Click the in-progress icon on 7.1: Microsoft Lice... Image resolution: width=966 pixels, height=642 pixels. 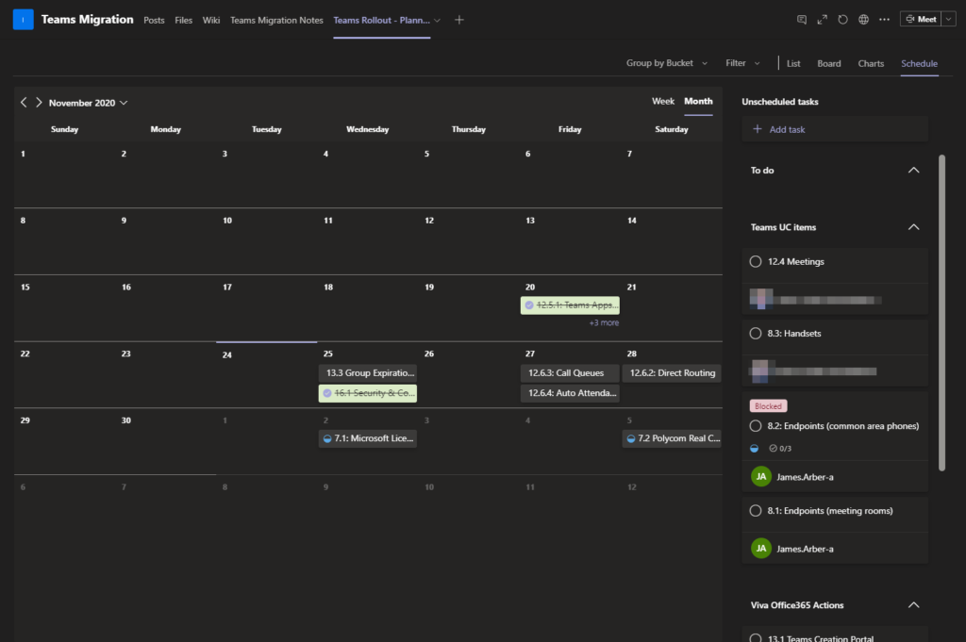point(327,439)
